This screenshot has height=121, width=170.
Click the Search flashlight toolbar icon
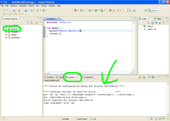coord(118,10)
